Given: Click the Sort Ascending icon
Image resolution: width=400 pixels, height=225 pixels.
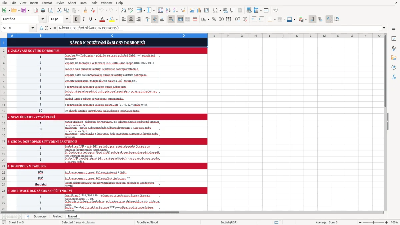Looking at the screenshot, I should click(x=168, y=10).
